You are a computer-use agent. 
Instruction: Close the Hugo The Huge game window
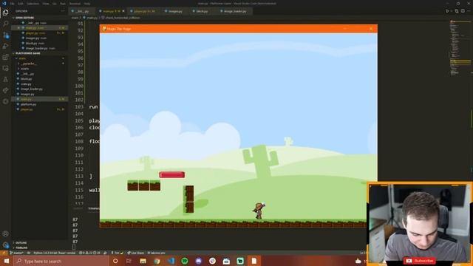pyautogui.click(x=371, y=29)
